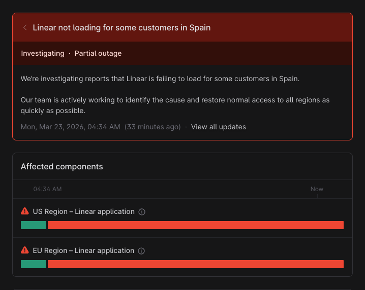The width and height of the screenshot is (365, 290).
Task: Click the 'Our team is actively working' paragraph
Action: point(175,105)
